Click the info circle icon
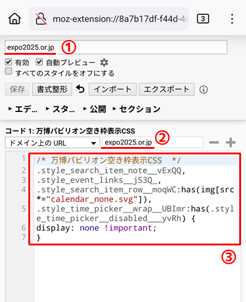 pyautogui.click(x=204, y=90)
